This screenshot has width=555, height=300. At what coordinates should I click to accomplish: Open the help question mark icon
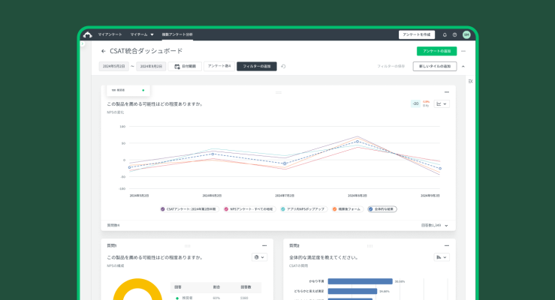point(455,34)
